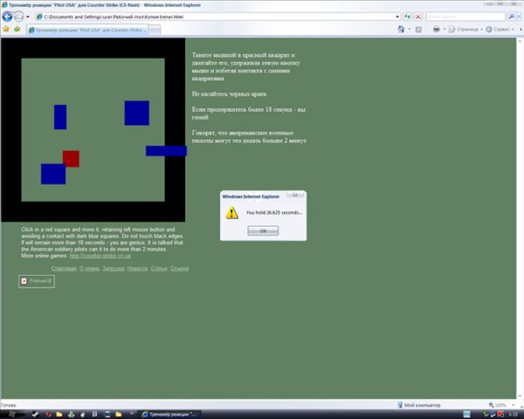Go back with the browser Back arrow

[x=7, y=17]
